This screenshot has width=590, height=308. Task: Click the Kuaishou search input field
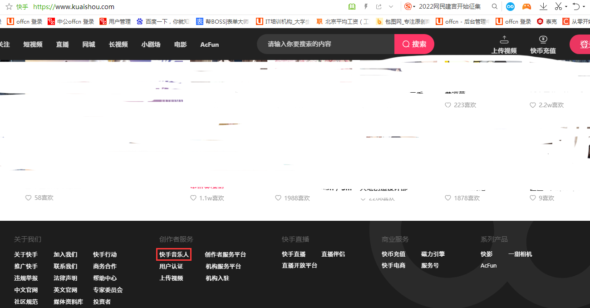(x=326, y=44)
